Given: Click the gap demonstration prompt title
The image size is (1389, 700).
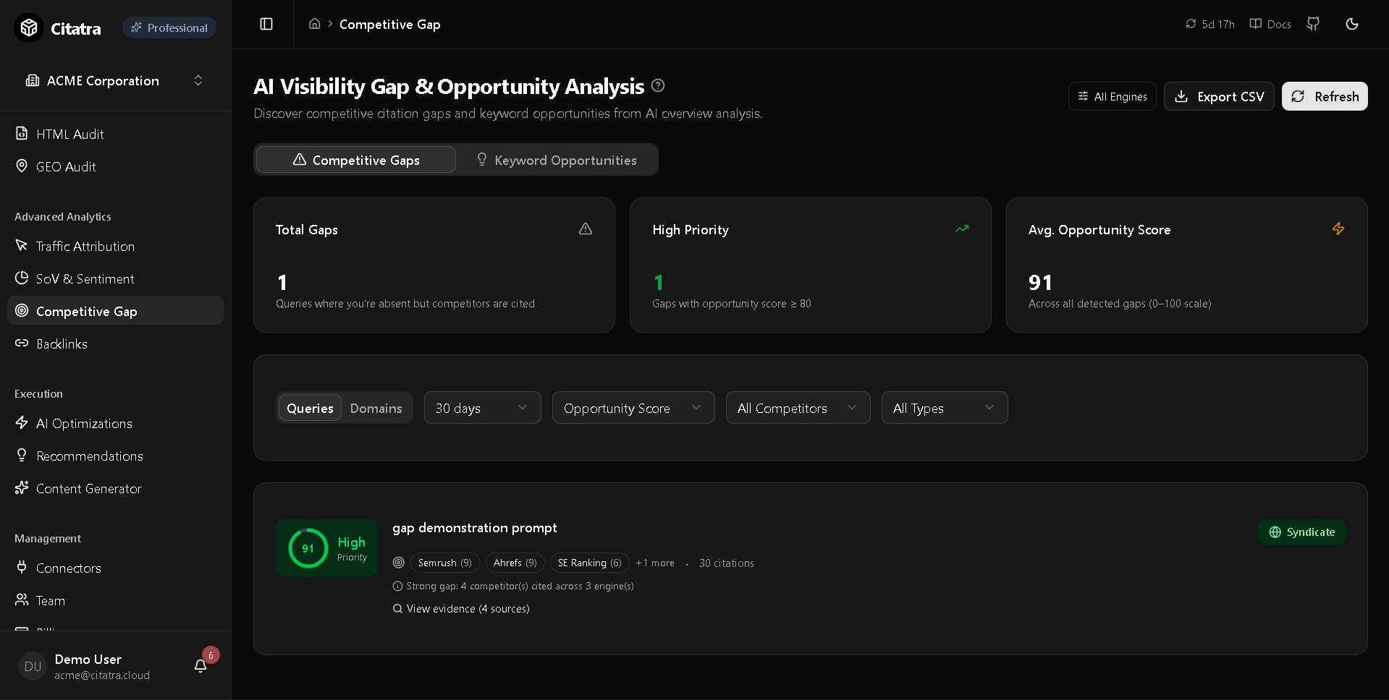Looking at the screenshot, I should click(475, 528).
